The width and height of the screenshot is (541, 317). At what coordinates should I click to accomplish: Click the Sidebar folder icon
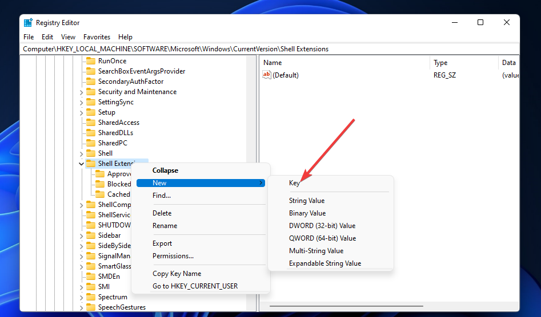[x=91, y=235]
